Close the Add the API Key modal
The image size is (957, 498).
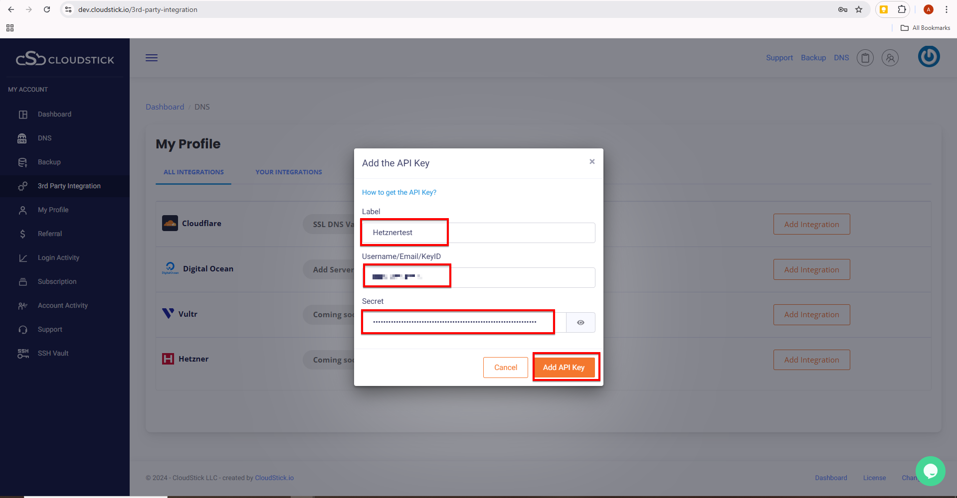click(592, 161)
